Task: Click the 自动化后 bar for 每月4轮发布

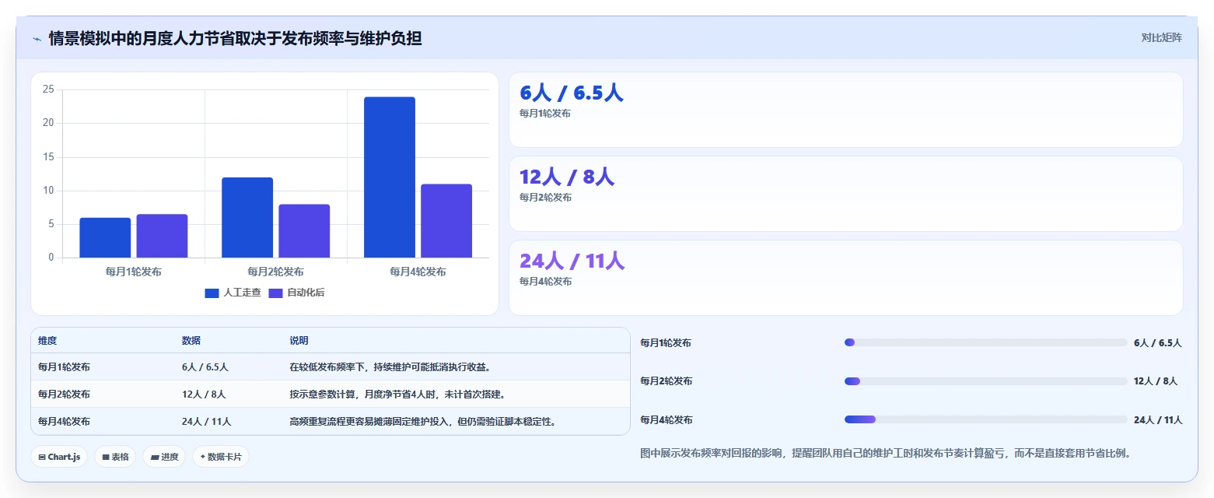Action: [446, 221]
